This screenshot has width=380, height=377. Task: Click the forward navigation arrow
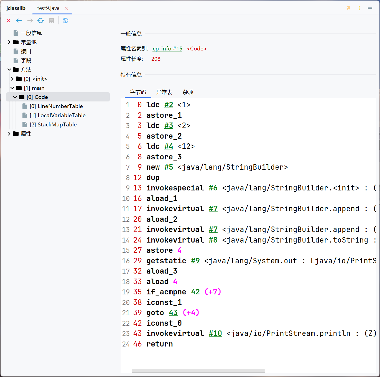[30, 21]
